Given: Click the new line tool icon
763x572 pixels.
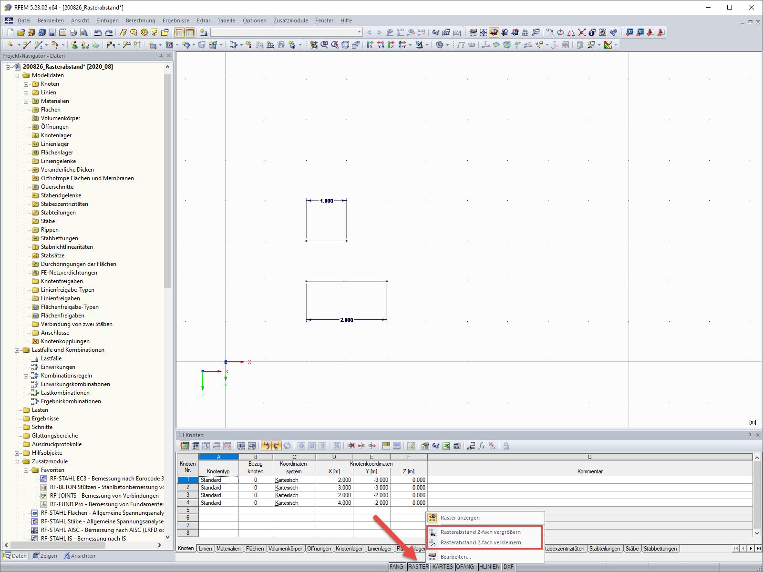Looking at the screenshot, I should click(x=27, y=45).
